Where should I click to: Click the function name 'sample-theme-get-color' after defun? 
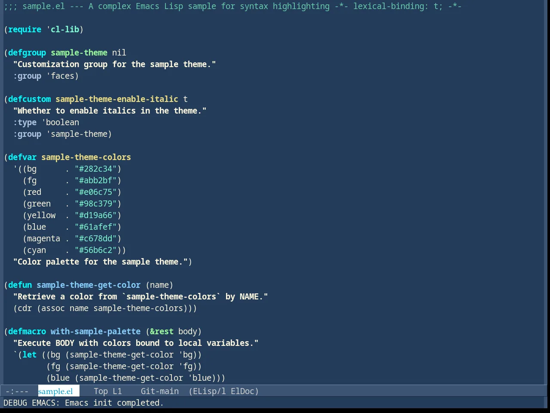point(89,285)
